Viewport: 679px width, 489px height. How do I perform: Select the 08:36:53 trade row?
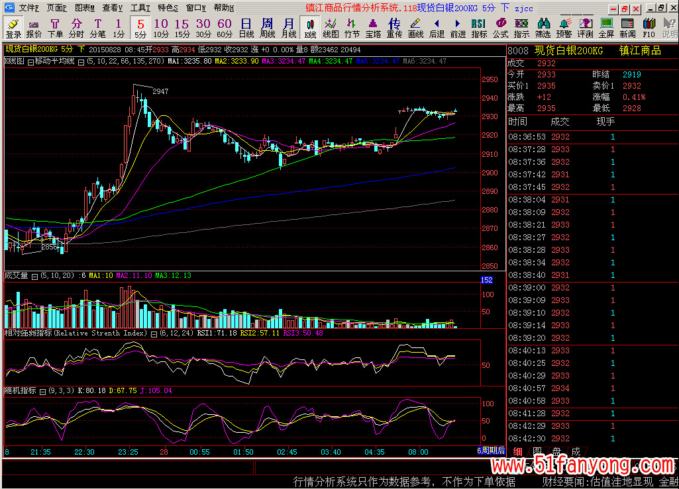(592, 137)
